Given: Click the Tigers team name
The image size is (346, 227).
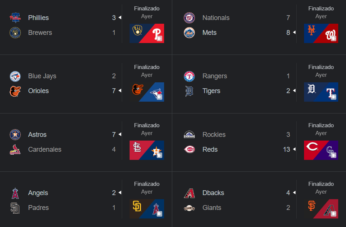Looking at the screenshot, I should 211,91.
